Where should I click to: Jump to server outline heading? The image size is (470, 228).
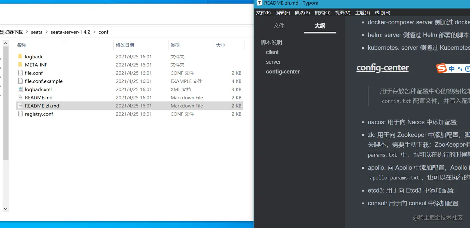coord(273,62)
